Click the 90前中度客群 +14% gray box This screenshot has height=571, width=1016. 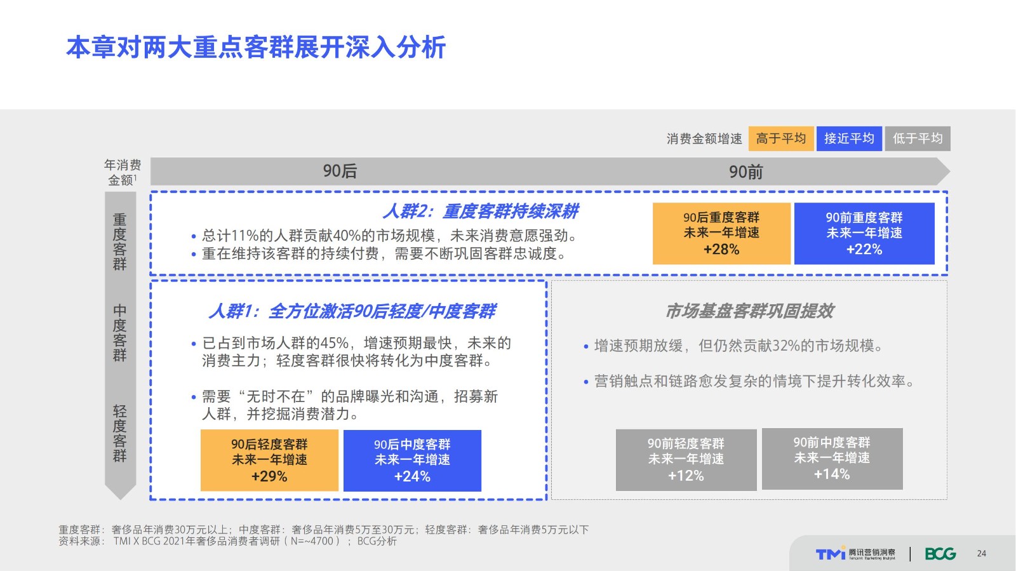point(832,459)
